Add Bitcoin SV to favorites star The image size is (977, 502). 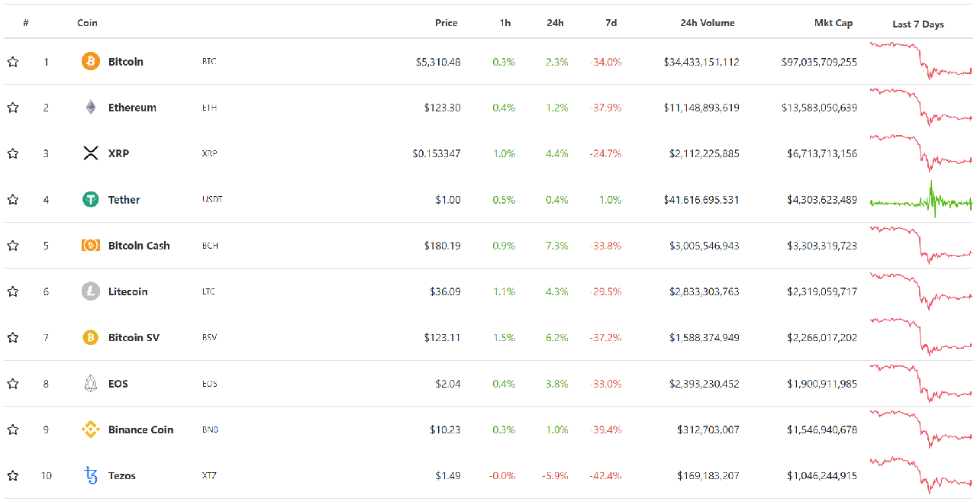pyautogui.click(x=13, y=337)
